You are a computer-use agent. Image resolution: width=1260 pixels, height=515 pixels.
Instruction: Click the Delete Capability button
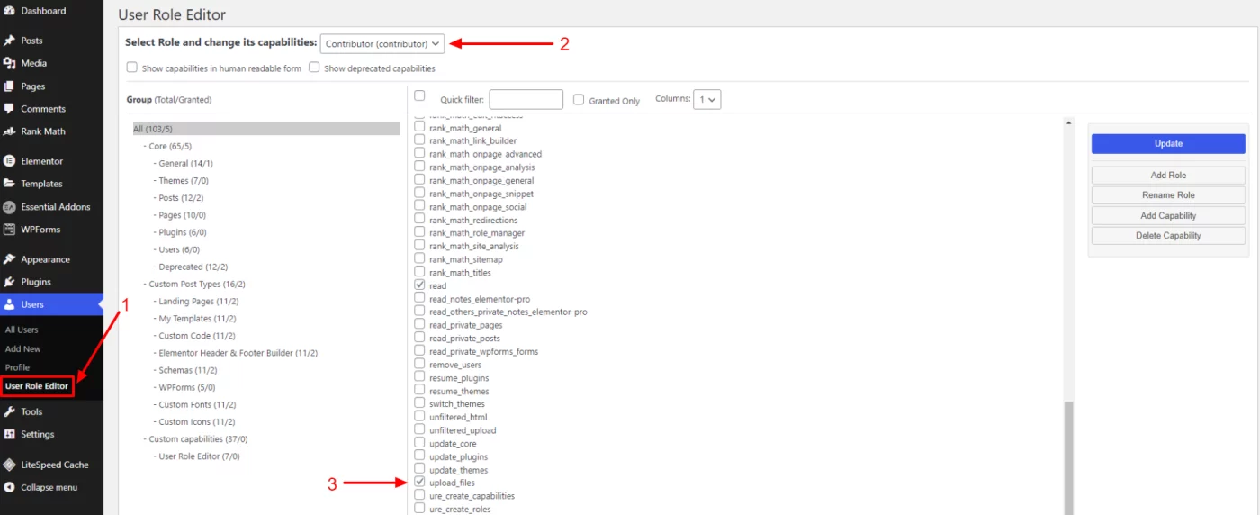click(x=1168, y=236)
